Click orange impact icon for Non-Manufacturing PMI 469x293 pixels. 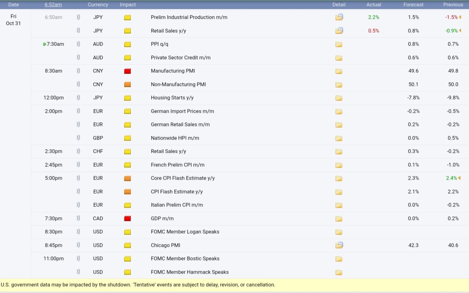tap(127, 84)
